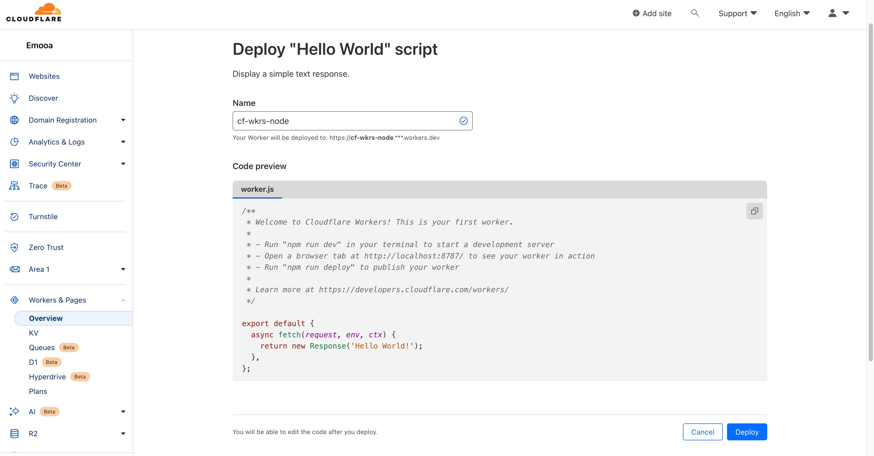Select the worker.js code tab
This screenshot has height=456, width=874.
tap(257, 189)
